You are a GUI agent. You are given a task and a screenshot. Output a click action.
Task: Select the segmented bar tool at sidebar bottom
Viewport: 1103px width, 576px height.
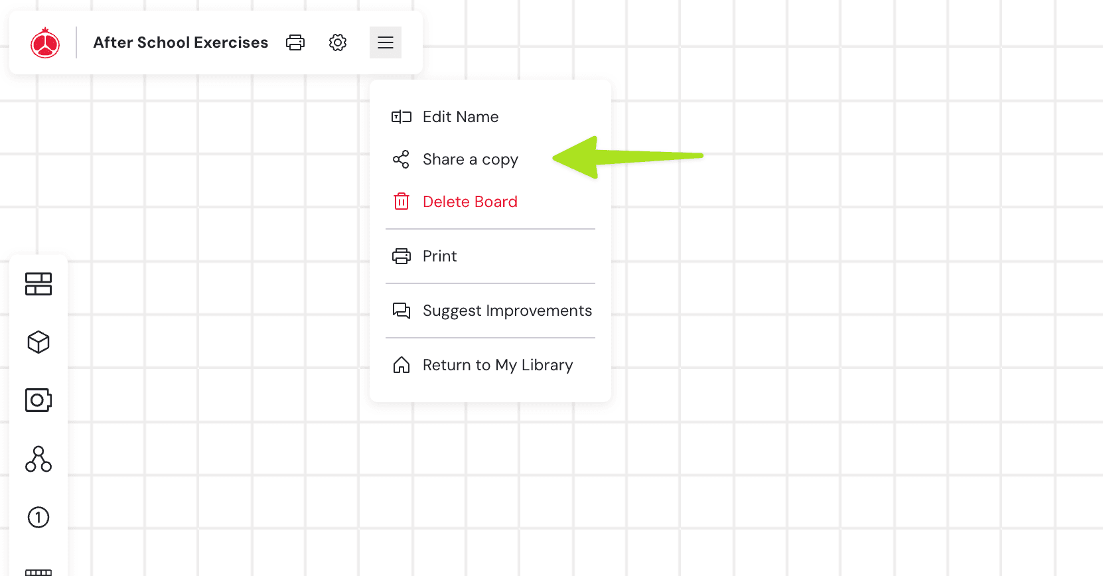pos(38,571)
